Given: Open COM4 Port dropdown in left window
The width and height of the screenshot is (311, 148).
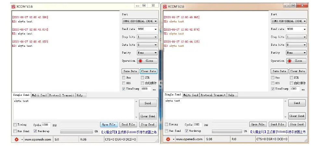Looking at the screenshot, I should (140, 21).
